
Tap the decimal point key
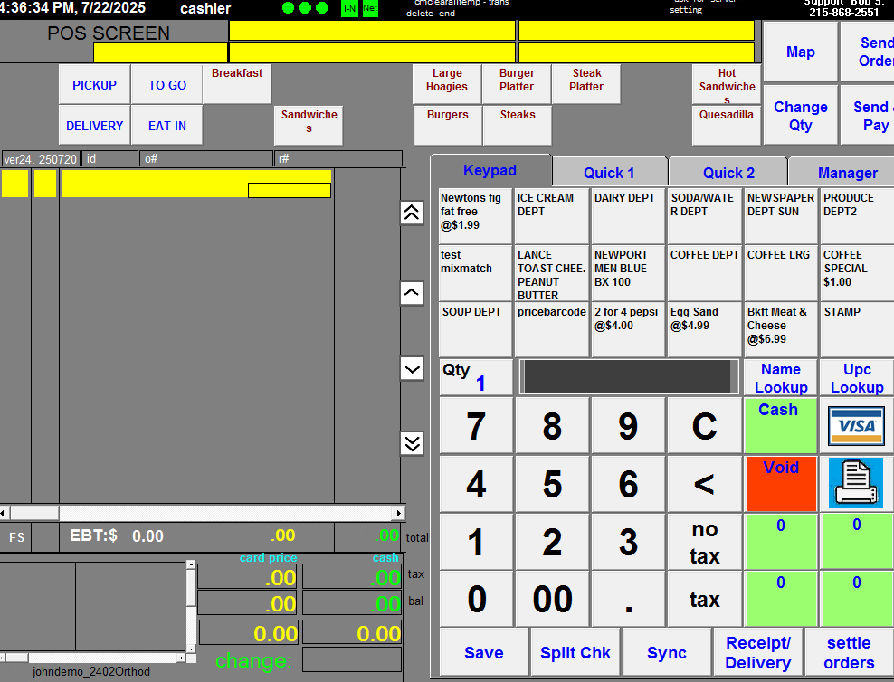coord(628,599)
